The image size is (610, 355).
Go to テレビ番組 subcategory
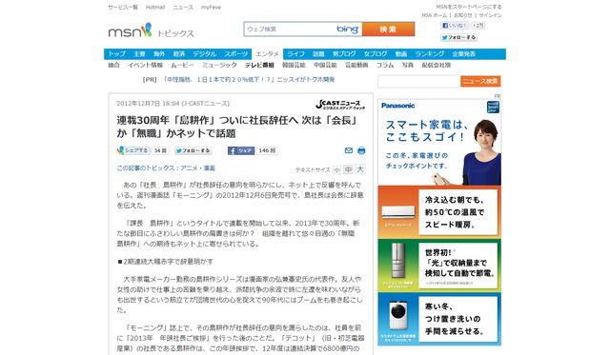tap(259, 66)
